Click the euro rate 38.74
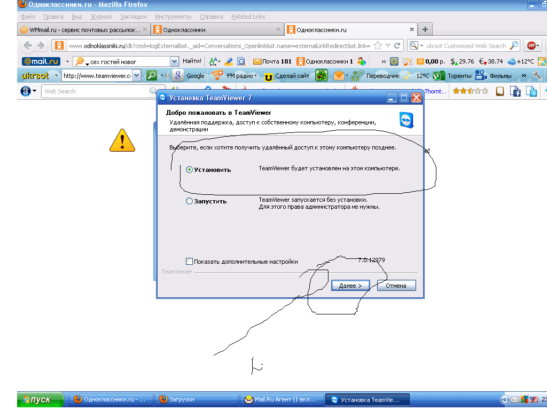The height and width of the screenshot is (410, 547). click(x=491, y=62)
